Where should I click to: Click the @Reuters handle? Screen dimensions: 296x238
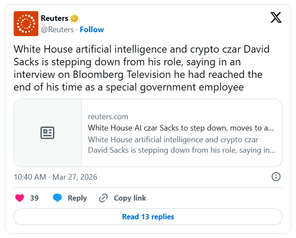click(x=57, y=30)
